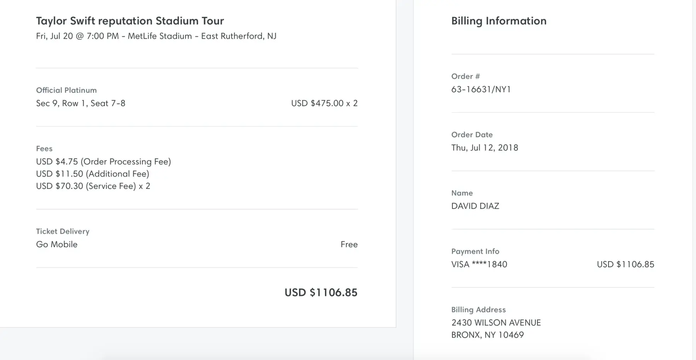
Task: Click the Go Mobile delivery option text
Action: [57, 245]
